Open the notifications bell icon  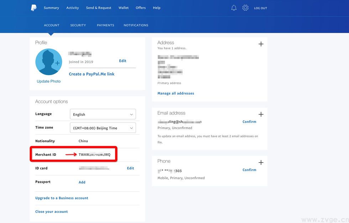pos(234,7)
